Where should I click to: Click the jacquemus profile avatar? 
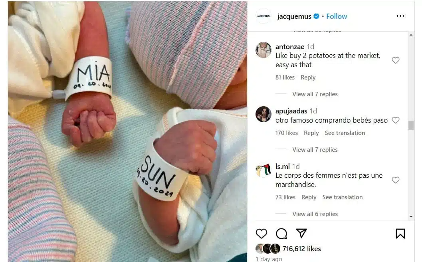coord(263,16)
